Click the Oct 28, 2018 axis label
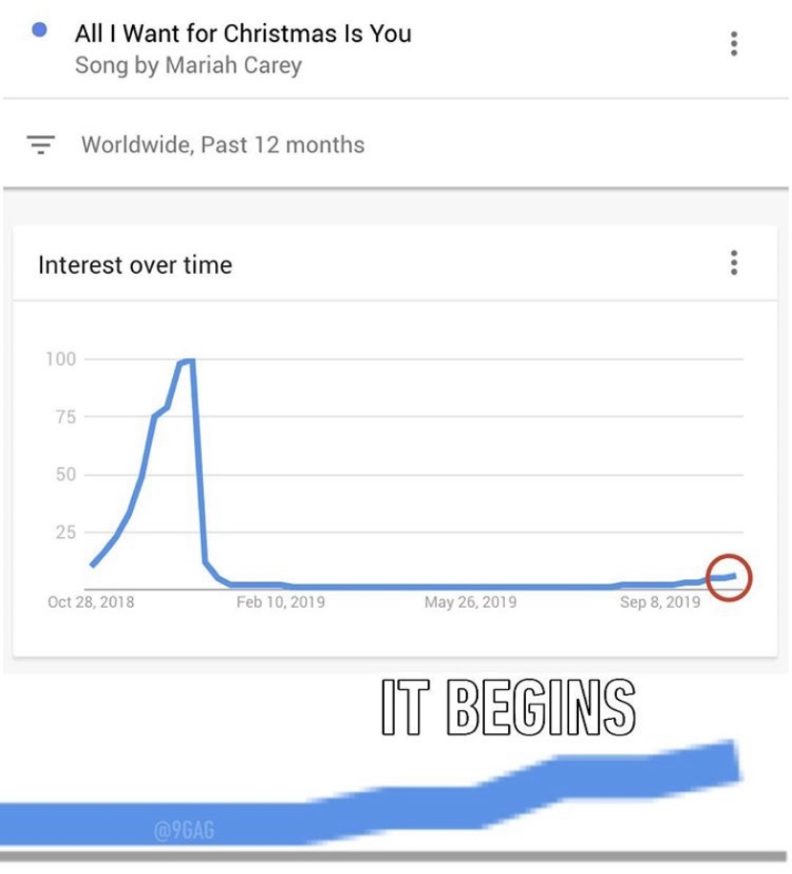The width and height of the screenshot is (792, 874). [91, 602]
